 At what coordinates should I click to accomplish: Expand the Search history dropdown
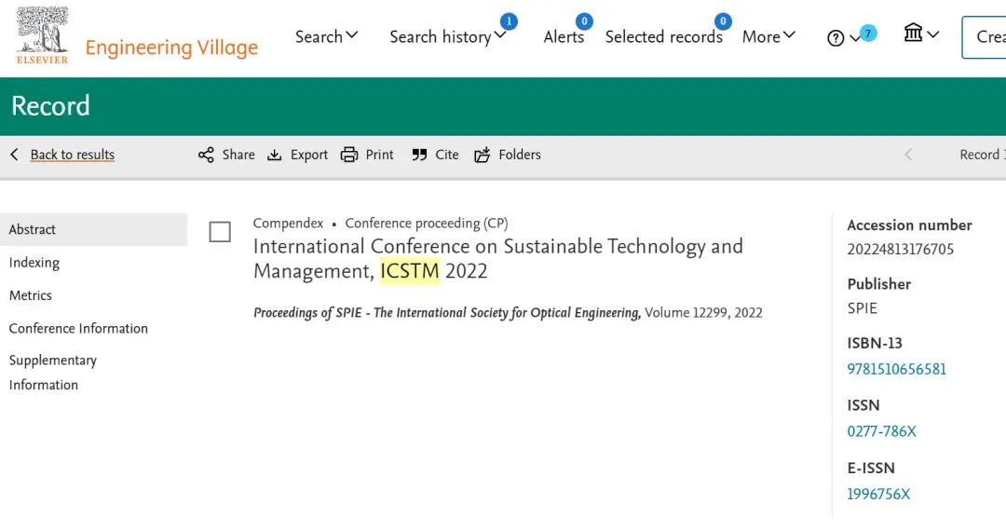click(448, 36)
